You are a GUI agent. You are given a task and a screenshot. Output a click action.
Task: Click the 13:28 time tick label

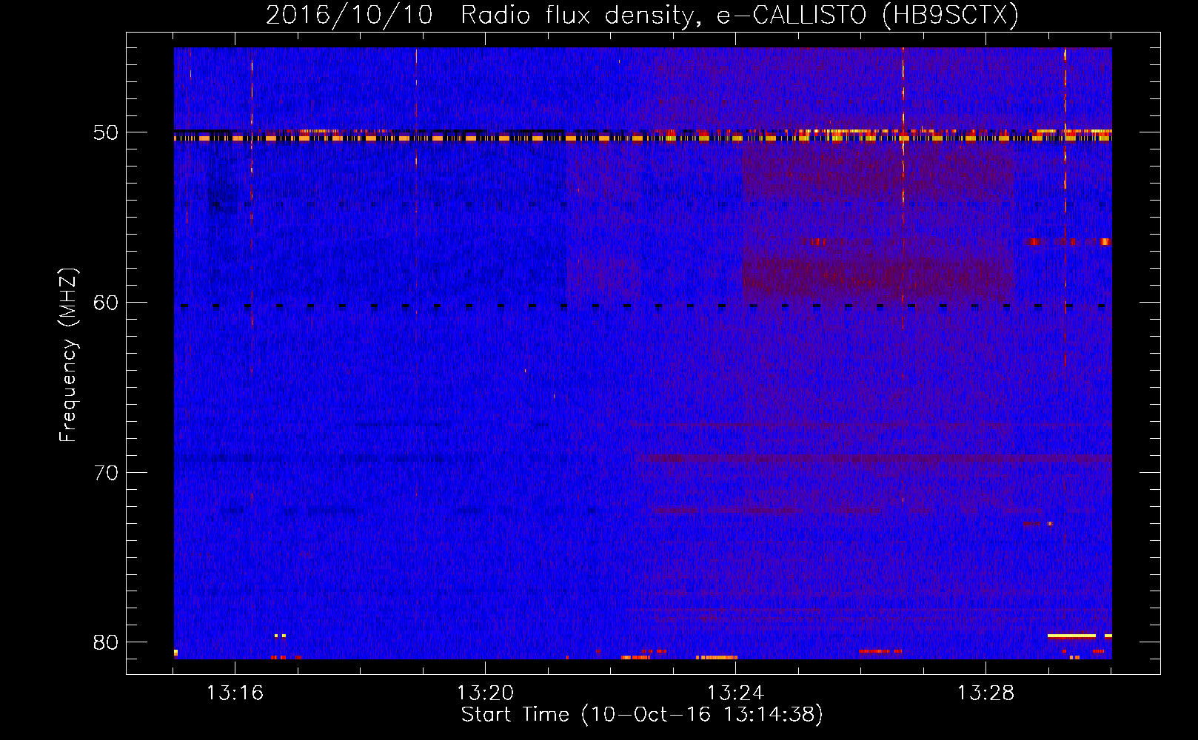[985, 693]
